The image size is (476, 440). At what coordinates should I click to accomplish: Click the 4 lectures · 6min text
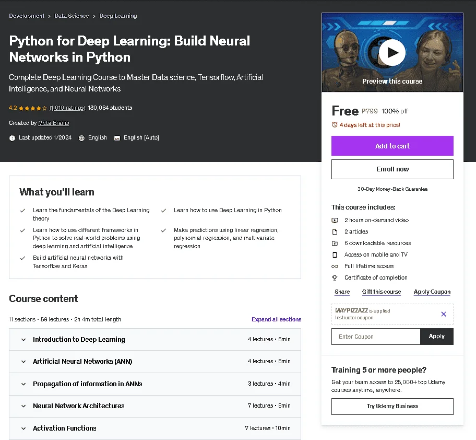(x=269, y=340)
